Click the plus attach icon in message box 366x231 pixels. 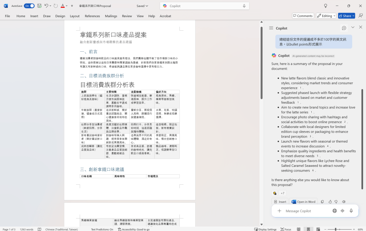(x=280, y=211)
